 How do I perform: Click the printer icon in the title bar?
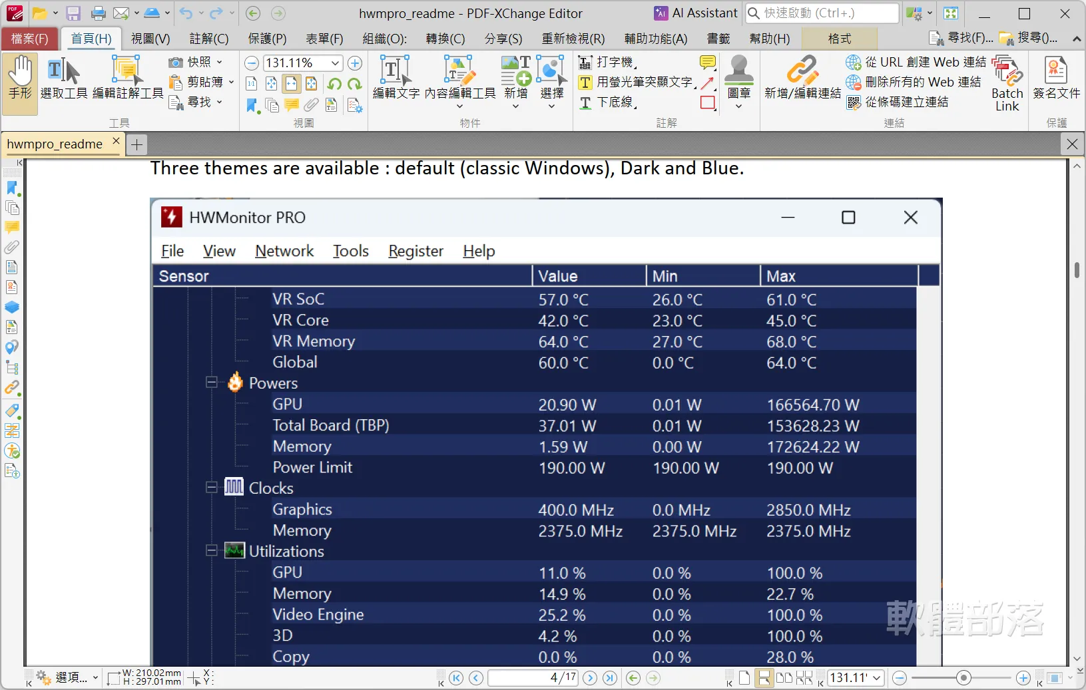coord(99,13)
